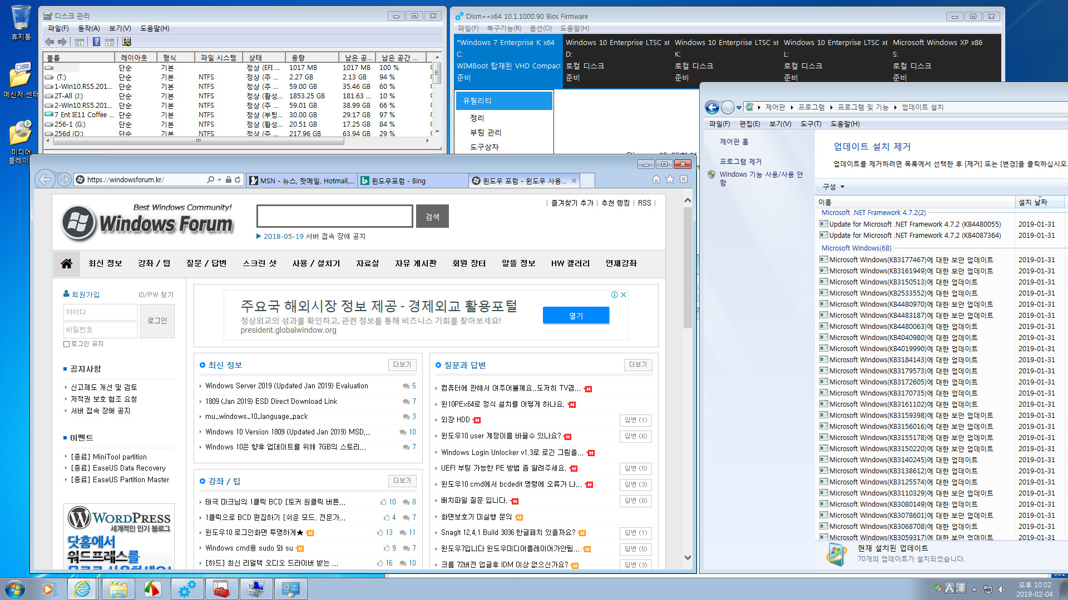
Task: Show hidden tray icons arrow
Action: (974, 589)
